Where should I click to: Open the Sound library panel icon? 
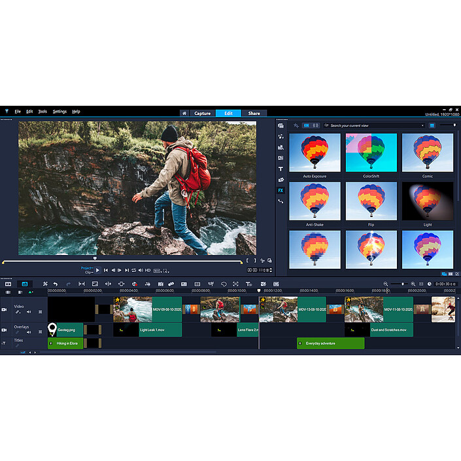(x=281, y=137)
